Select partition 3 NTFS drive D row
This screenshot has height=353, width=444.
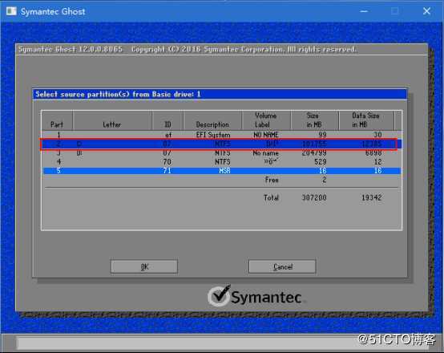click(222, 153)
